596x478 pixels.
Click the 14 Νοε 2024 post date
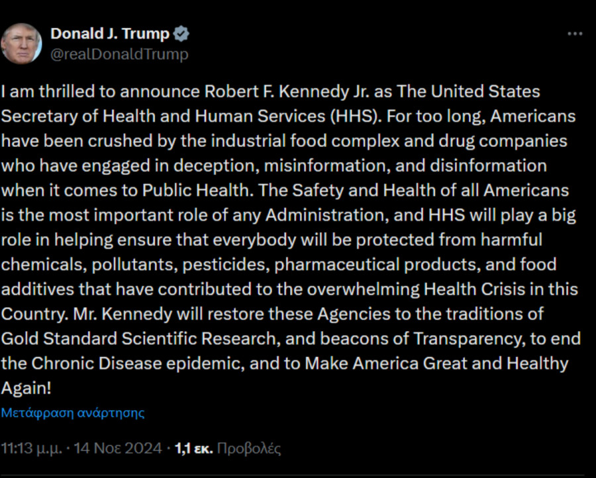[x=117, y=448]
